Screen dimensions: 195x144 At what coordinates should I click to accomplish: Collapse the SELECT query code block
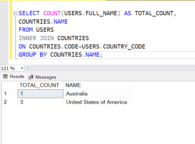[15, 13]
